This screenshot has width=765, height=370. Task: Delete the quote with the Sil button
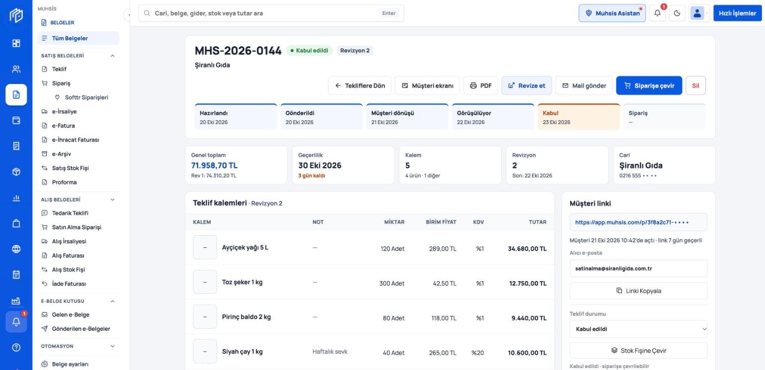pos(695,86)
